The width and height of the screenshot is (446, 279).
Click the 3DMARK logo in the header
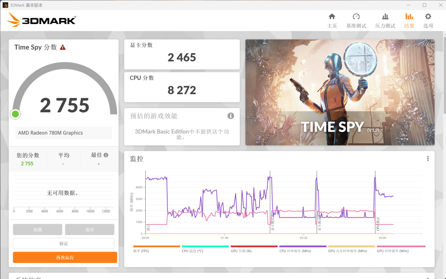pyautogui.click(x=41, y=20)
